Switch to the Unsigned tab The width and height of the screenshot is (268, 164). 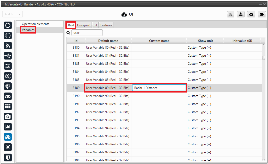click(84, 25)
